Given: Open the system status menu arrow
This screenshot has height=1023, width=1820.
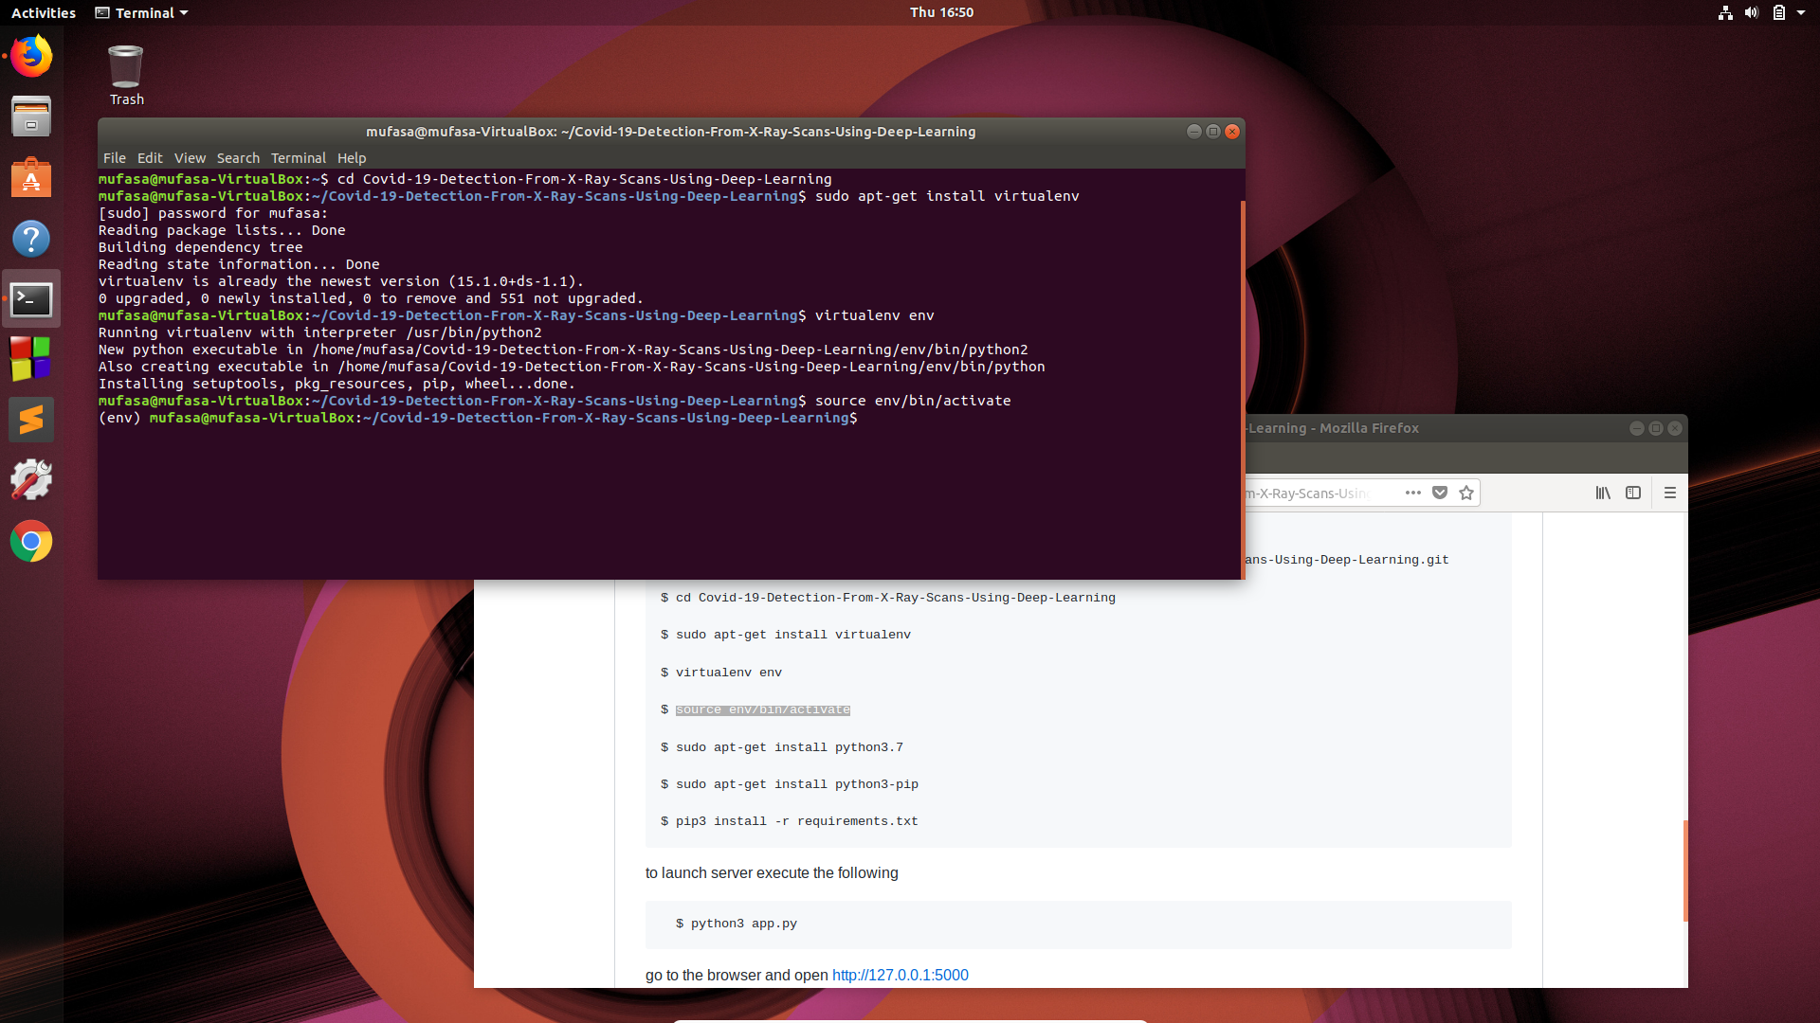Looking at the screenshot, I should (x=1801, y=12).
